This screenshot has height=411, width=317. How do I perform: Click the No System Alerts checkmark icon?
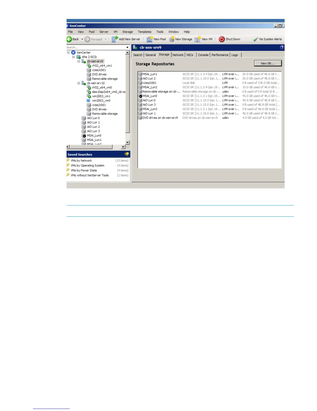[255, 39]
